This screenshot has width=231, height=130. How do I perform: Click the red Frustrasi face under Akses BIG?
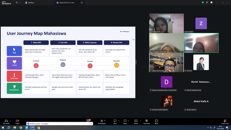[36, 65]
